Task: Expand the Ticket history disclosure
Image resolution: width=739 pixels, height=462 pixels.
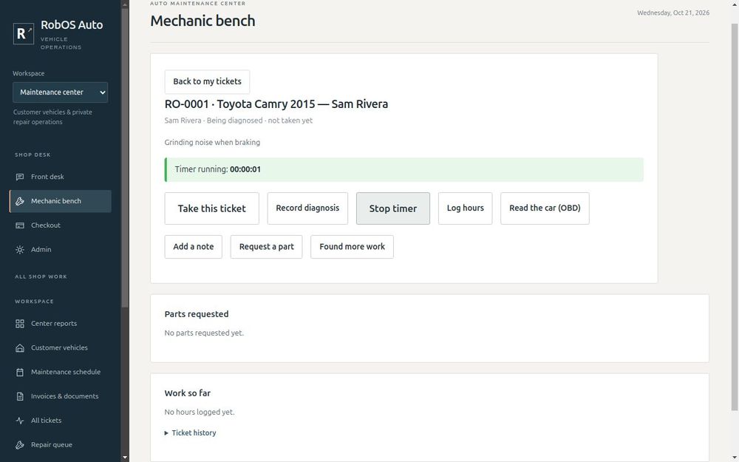Action: (x=191, y=432)
